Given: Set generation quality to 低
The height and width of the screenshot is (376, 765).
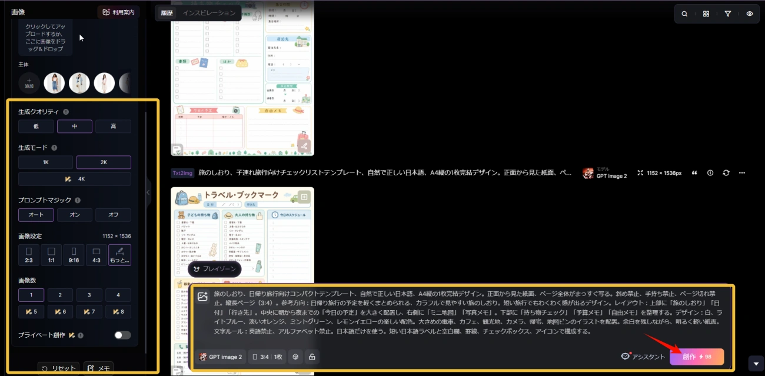Looking at the screenshot, I should [x=36, y=127].
